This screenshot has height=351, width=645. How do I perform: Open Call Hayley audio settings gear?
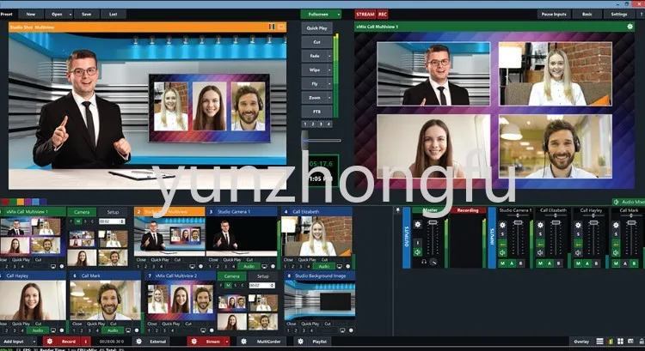(x=578, y=225)
